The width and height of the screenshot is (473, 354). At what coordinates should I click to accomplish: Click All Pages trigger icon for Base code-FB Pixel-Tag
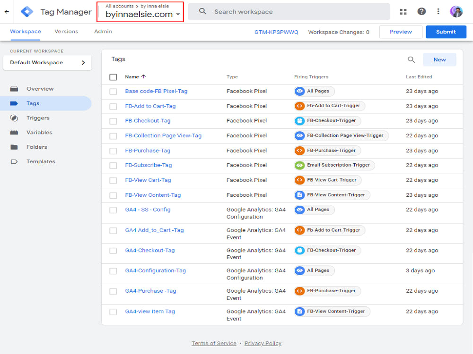(x=299, y=91)
